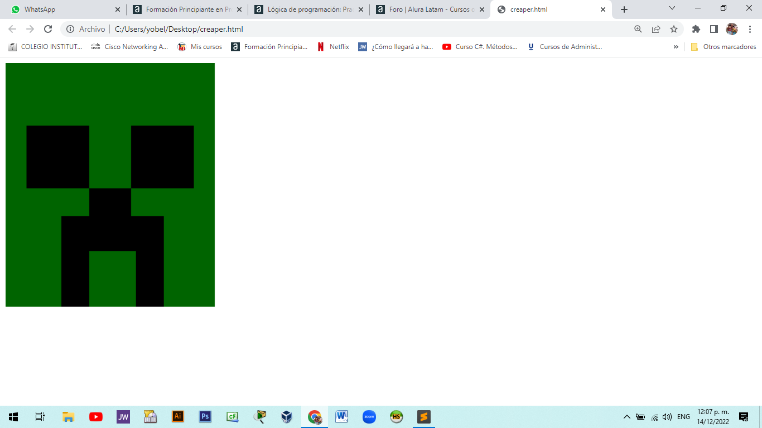Open Chrome's three-dot menu
Viewport: 762px width, 428px height.
pyautogui.click(x=750, y=29)
